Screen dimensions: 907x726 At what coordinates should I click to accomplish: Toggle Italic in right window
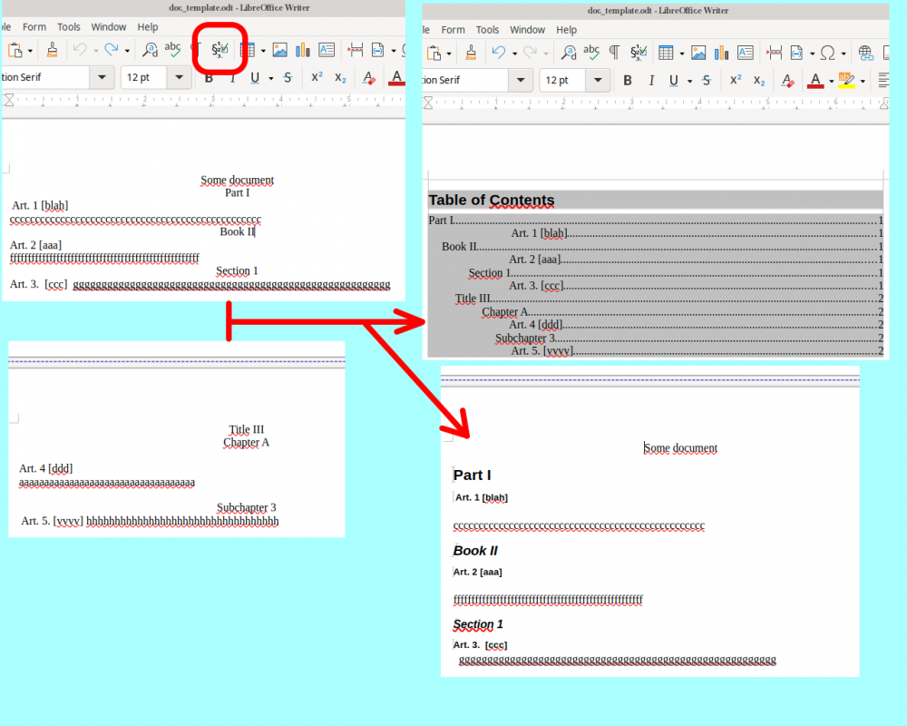click(x=651, y=81)
